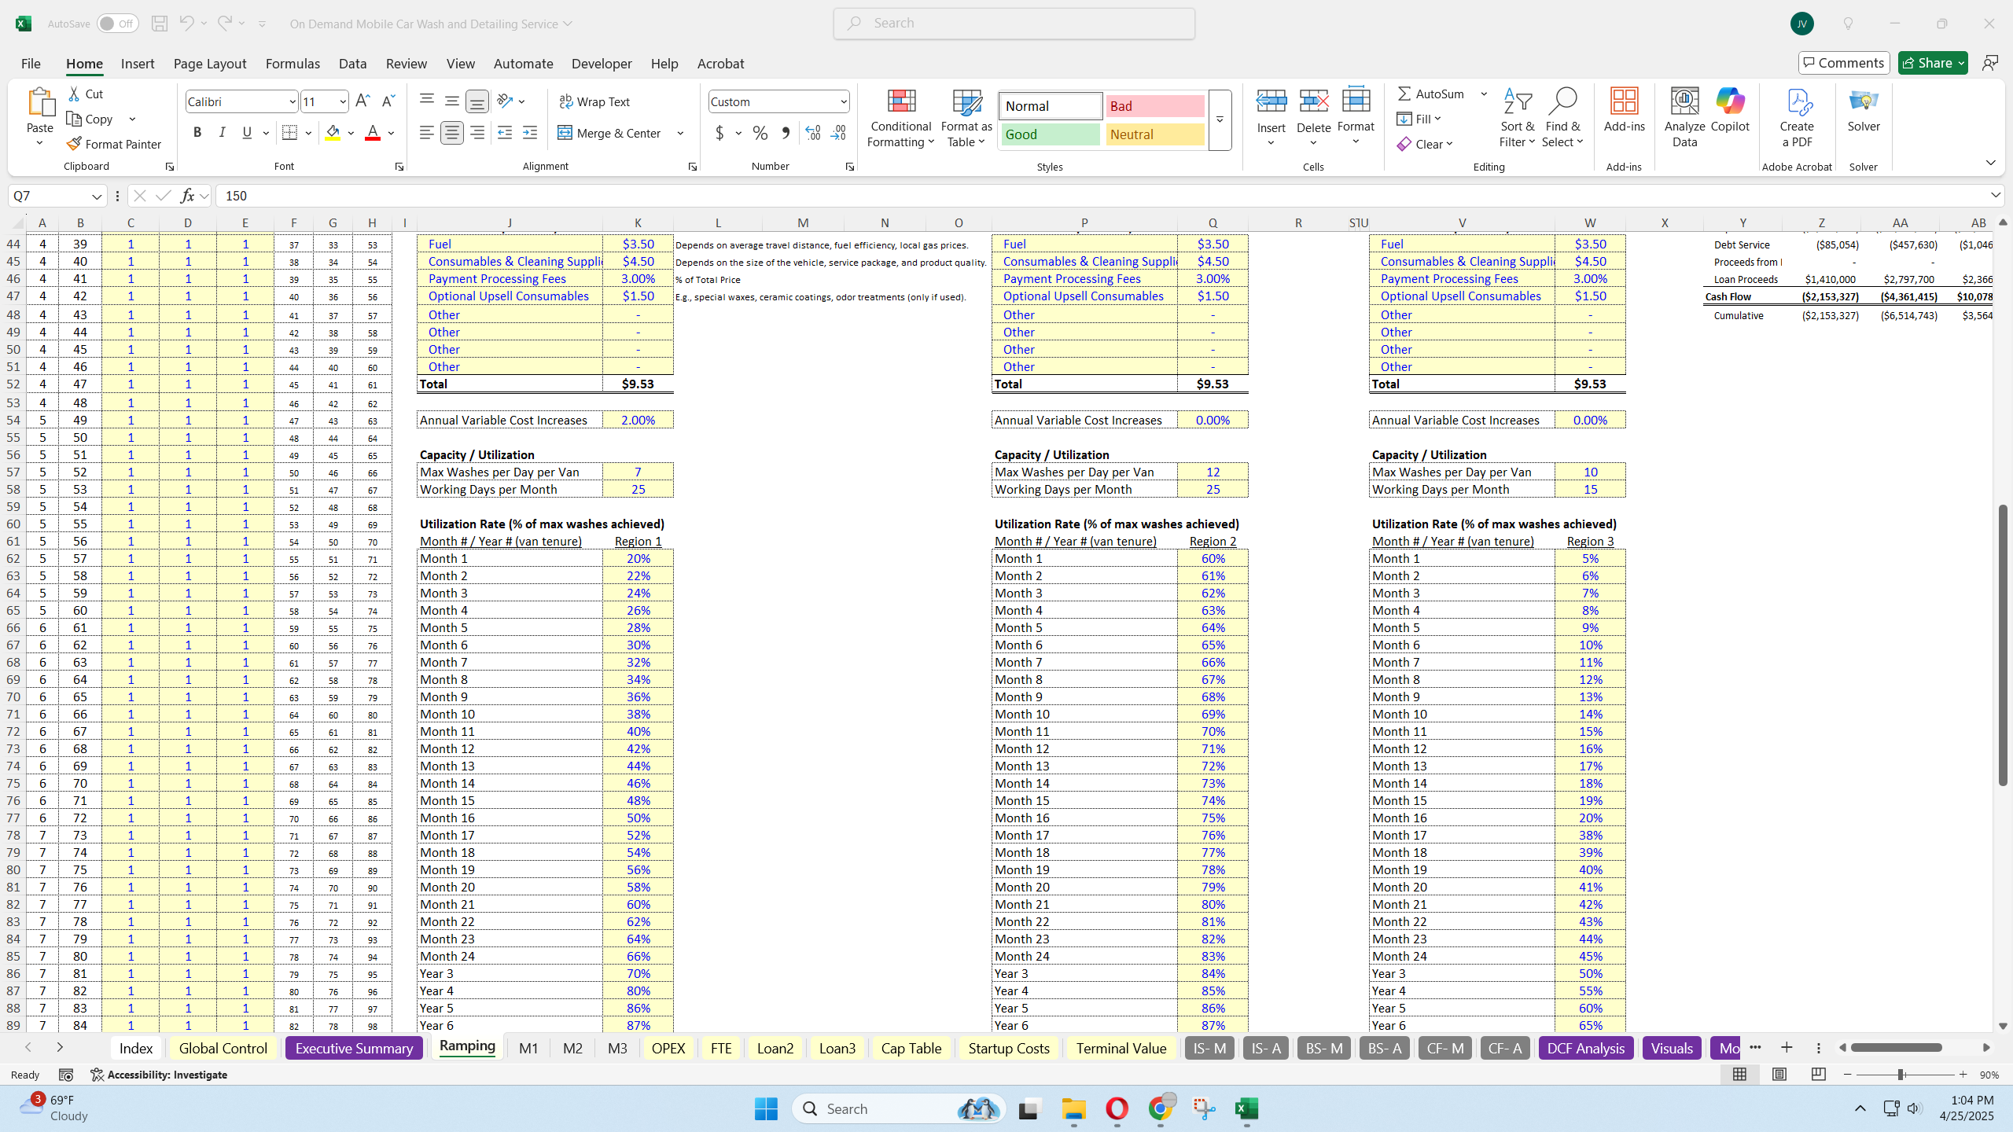Toggle underline formatting

coord(247,132)
